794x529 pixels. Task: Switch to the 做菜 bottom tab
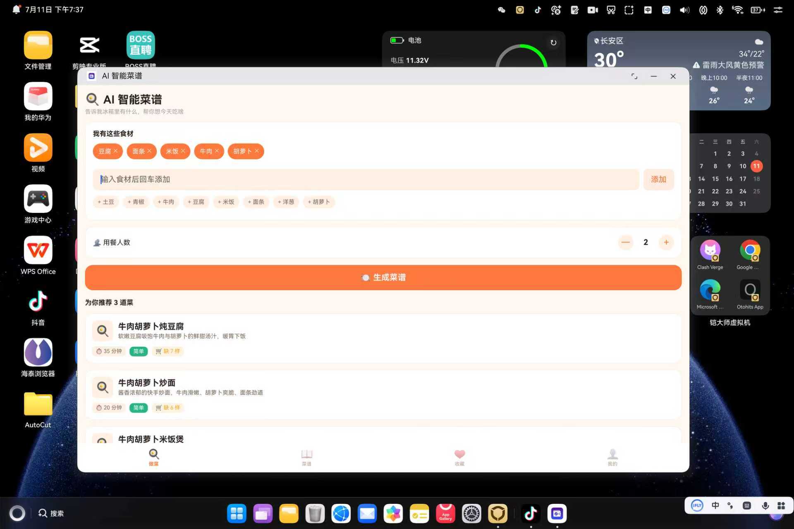click(x=154, y=458)
